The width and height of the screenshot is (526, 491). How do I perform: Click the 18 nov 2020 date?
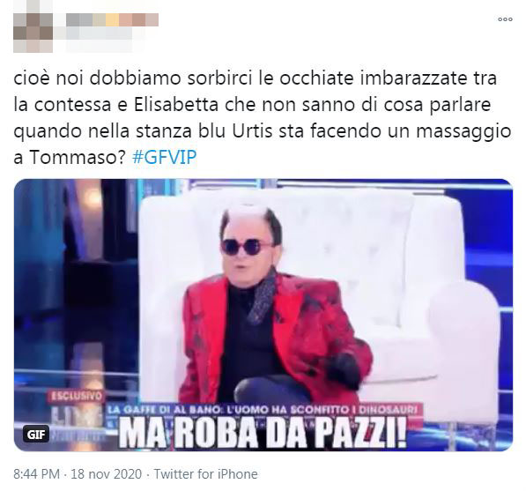point(107,474)
